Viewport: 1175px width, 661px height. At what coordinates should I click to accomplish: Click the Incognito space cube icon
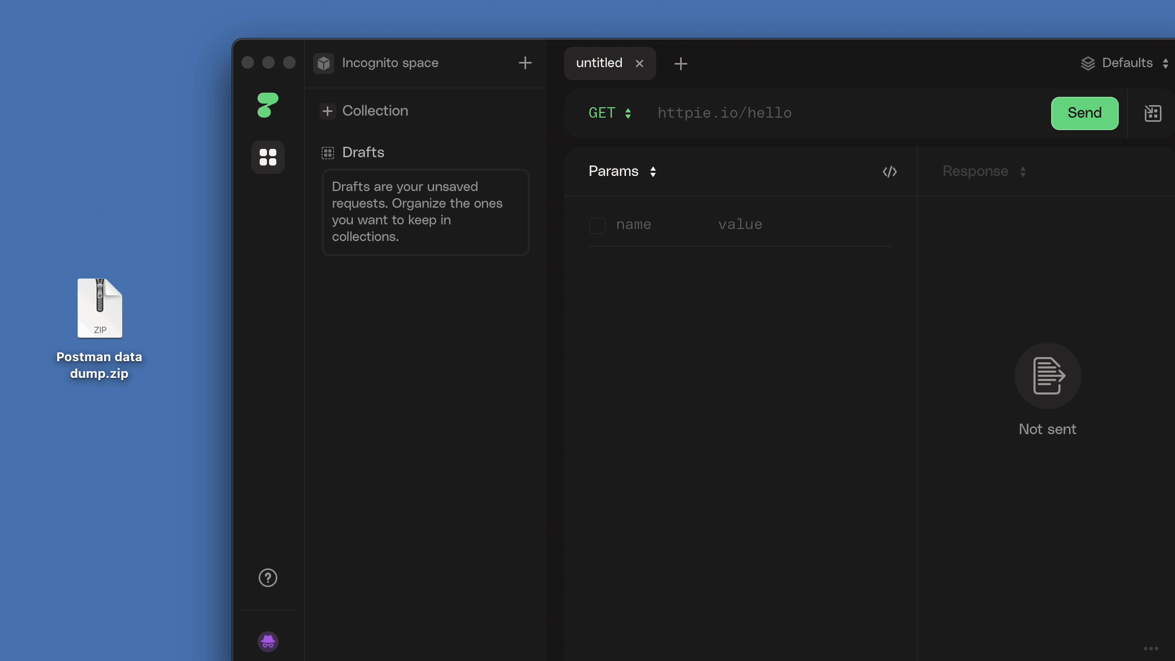(324, 63)
